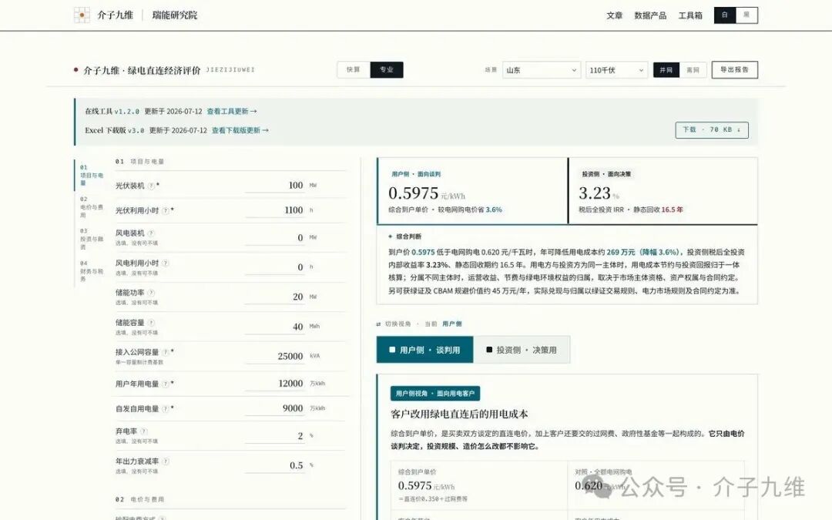This screenshot has width=832, height=520.
Task: Click the 客户改用绿电直连后的用电成本 heading
Action: [459, 414]
